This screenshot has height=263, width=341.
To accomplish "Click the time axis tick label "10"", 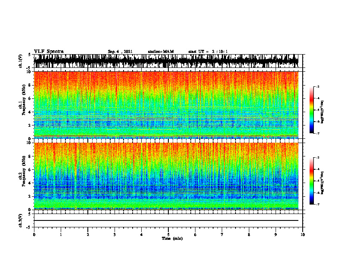I will coord(303,235).
